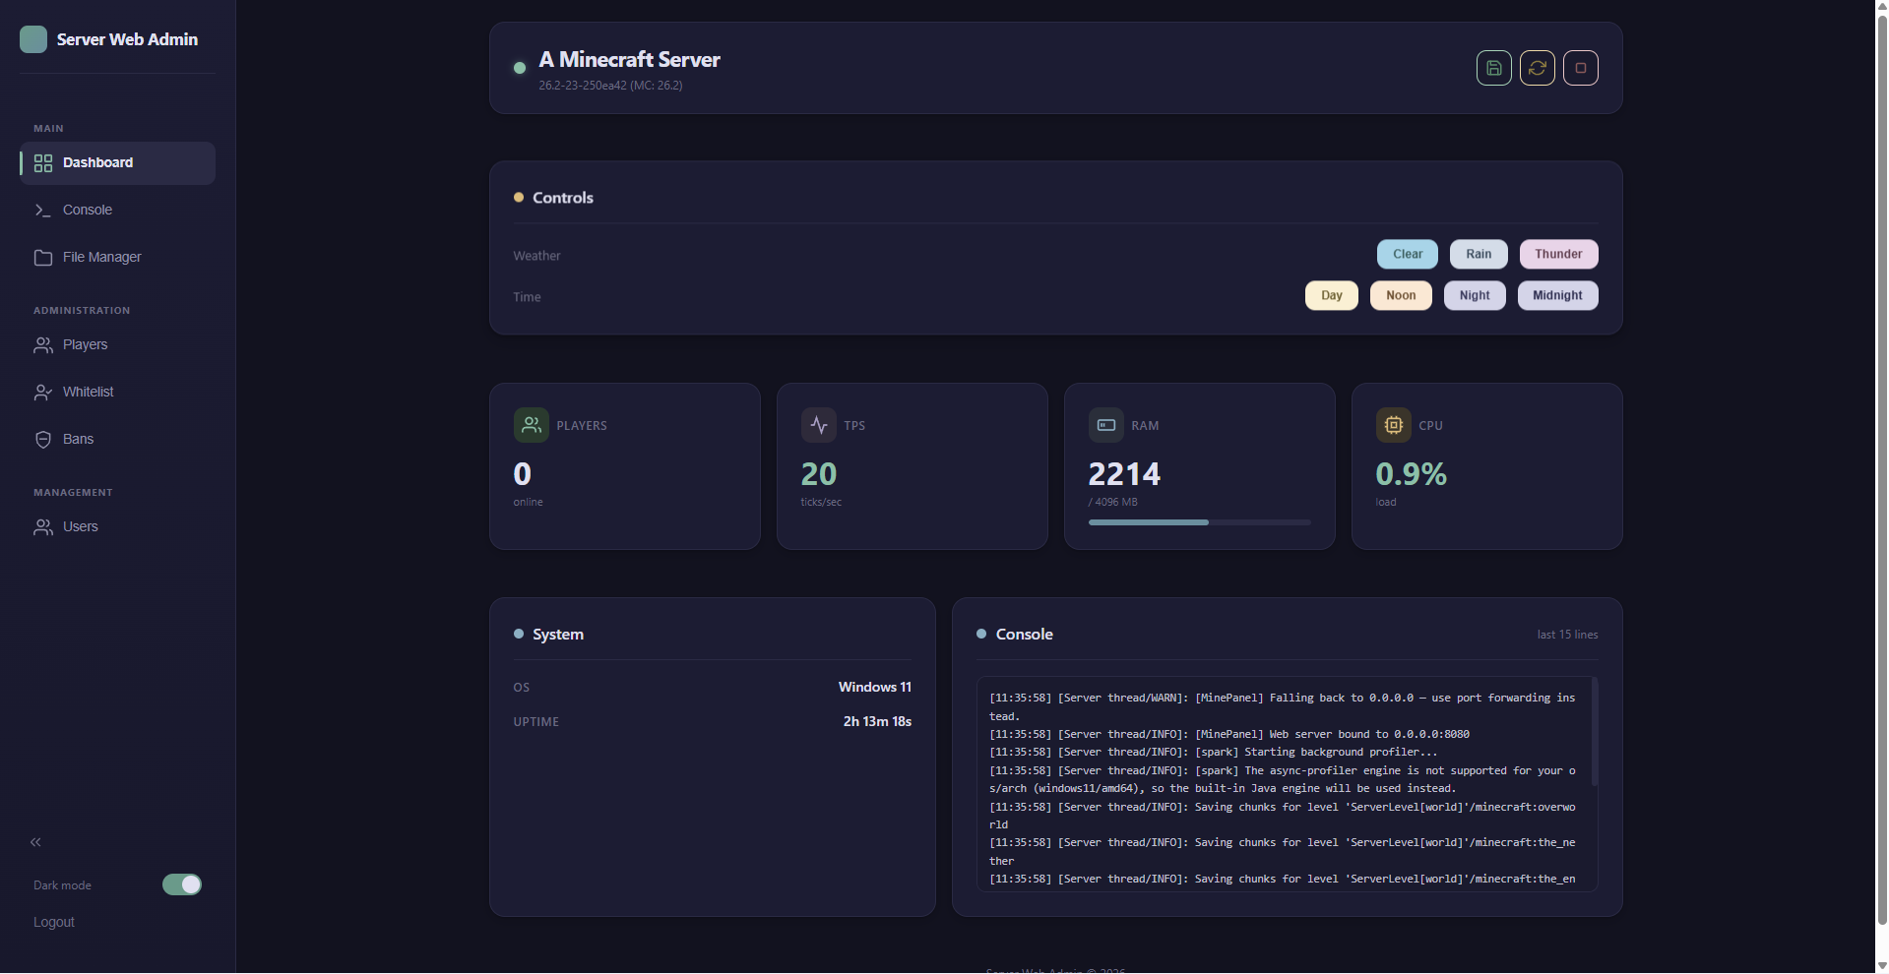The image size is (1889, 974).
Task: Click the RAM memory icon
Action: pos(1106,425)
